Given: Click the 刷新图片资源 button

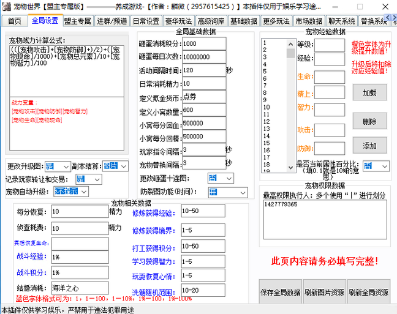Looking at the screenshot, I should [x=324, y=292].
